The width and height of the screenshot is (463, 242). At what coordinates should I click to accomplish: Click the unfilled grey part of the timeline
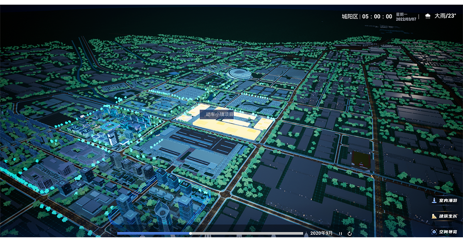coord(247,233)
